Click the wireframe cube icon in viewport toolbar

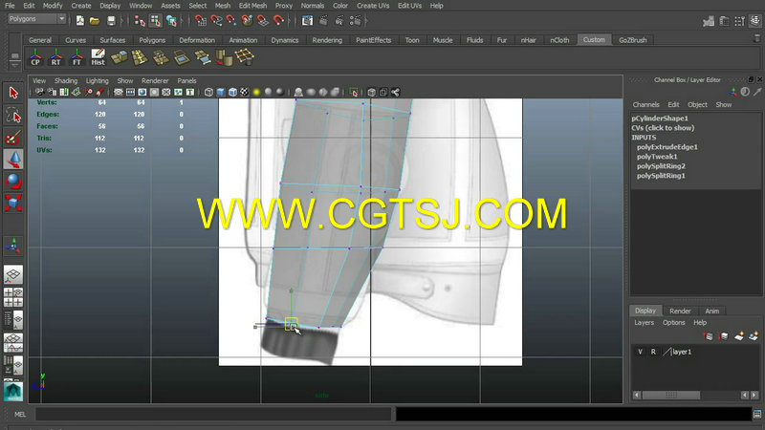point(208,92)
